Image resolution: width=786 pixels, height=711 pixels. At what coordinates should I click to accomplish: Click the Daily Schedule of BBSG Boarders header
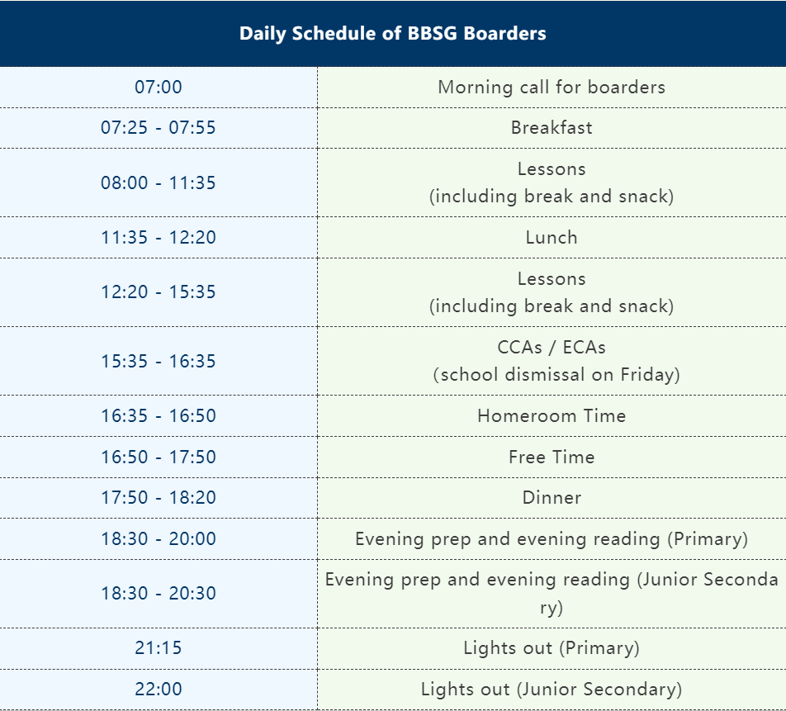[x=392, y=34]
